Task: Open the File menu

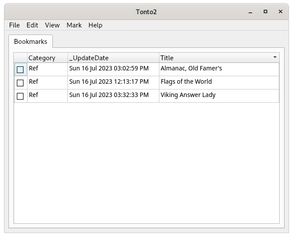Action: tap(14, 25)
